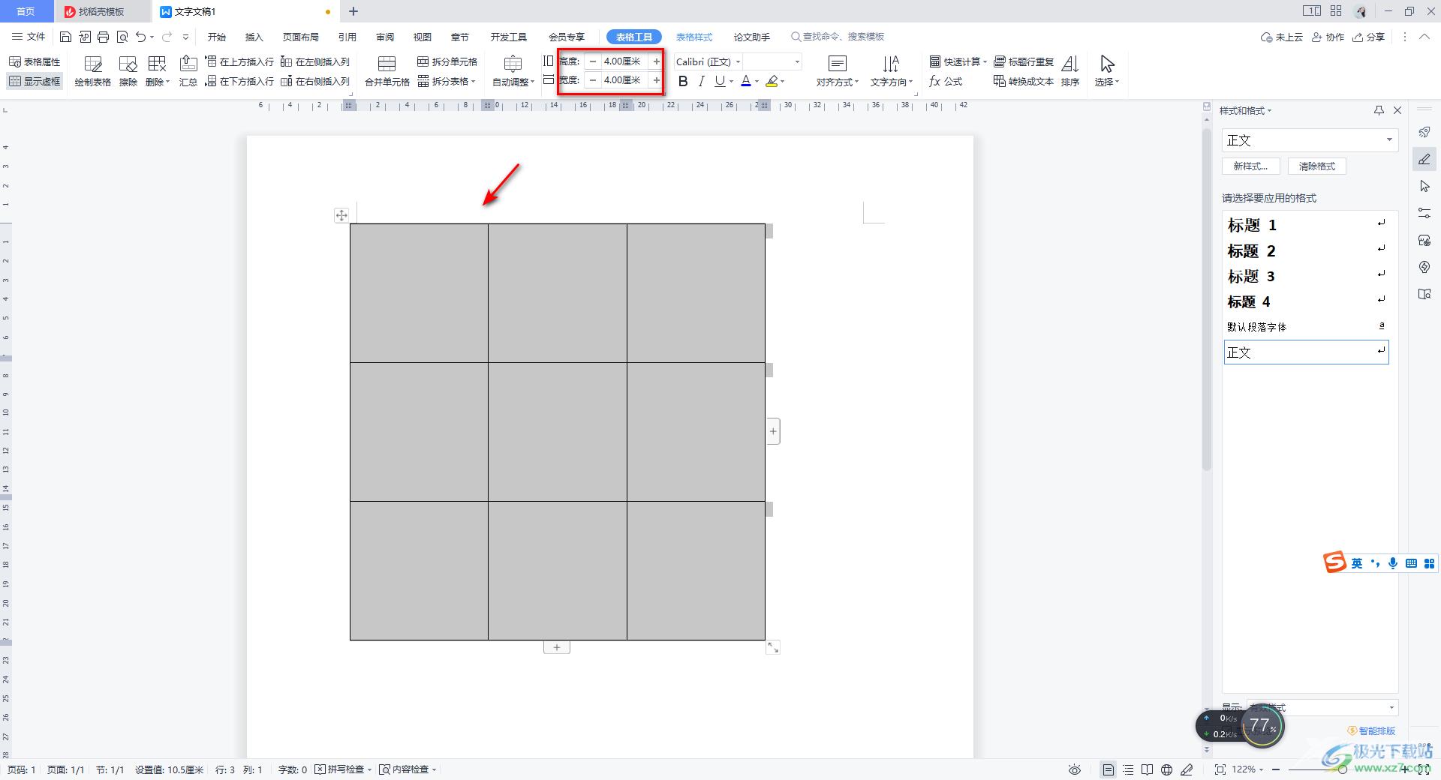Click Split Cells (拆分单元格)
This screenshot has height=780, width=1441.
(447, 61)
